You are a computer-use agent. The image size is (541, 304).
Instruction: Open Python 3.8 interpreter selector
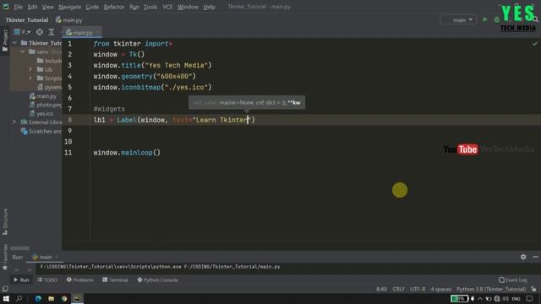(x=491, y=289)
